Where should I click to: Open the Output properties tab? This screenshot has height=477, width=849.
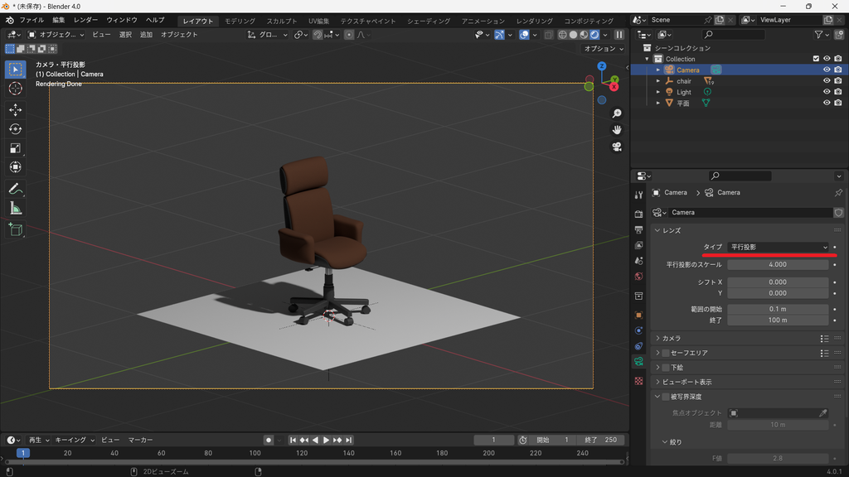coord(639,230)
